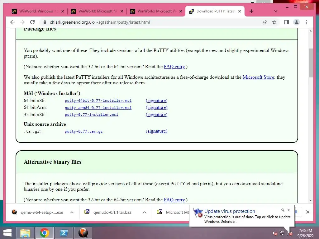Download putty-0.77.tar.gz source archive

83,131
